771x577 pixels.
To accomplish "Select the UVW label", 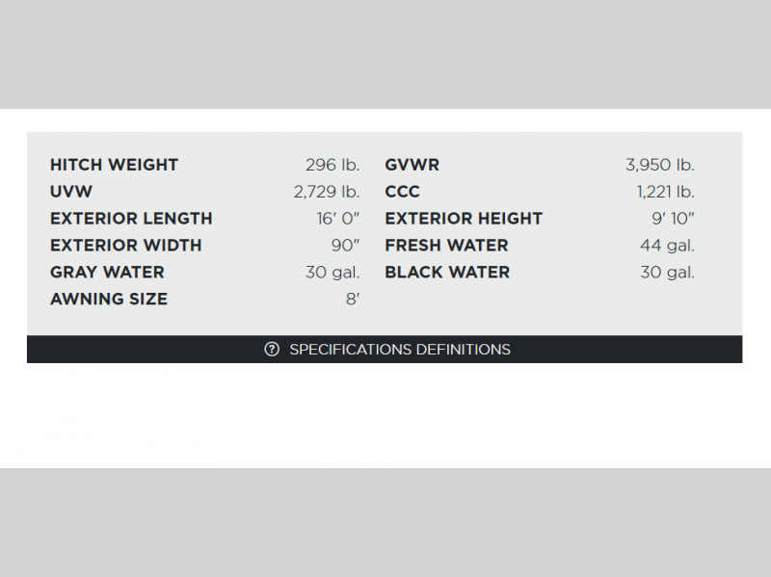I will tap(71, 192).
